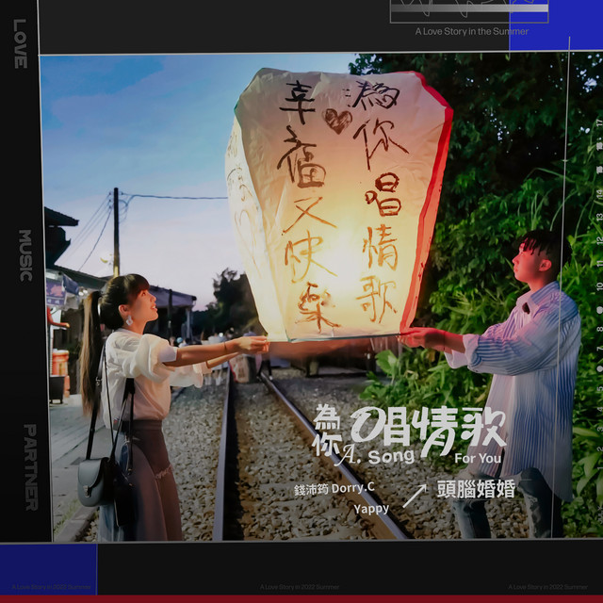Click the "頭腦婚婚" text
Image resolution: width=603 pixels, height=603 pixels.
pyautogui.click(x=476, y=490)
